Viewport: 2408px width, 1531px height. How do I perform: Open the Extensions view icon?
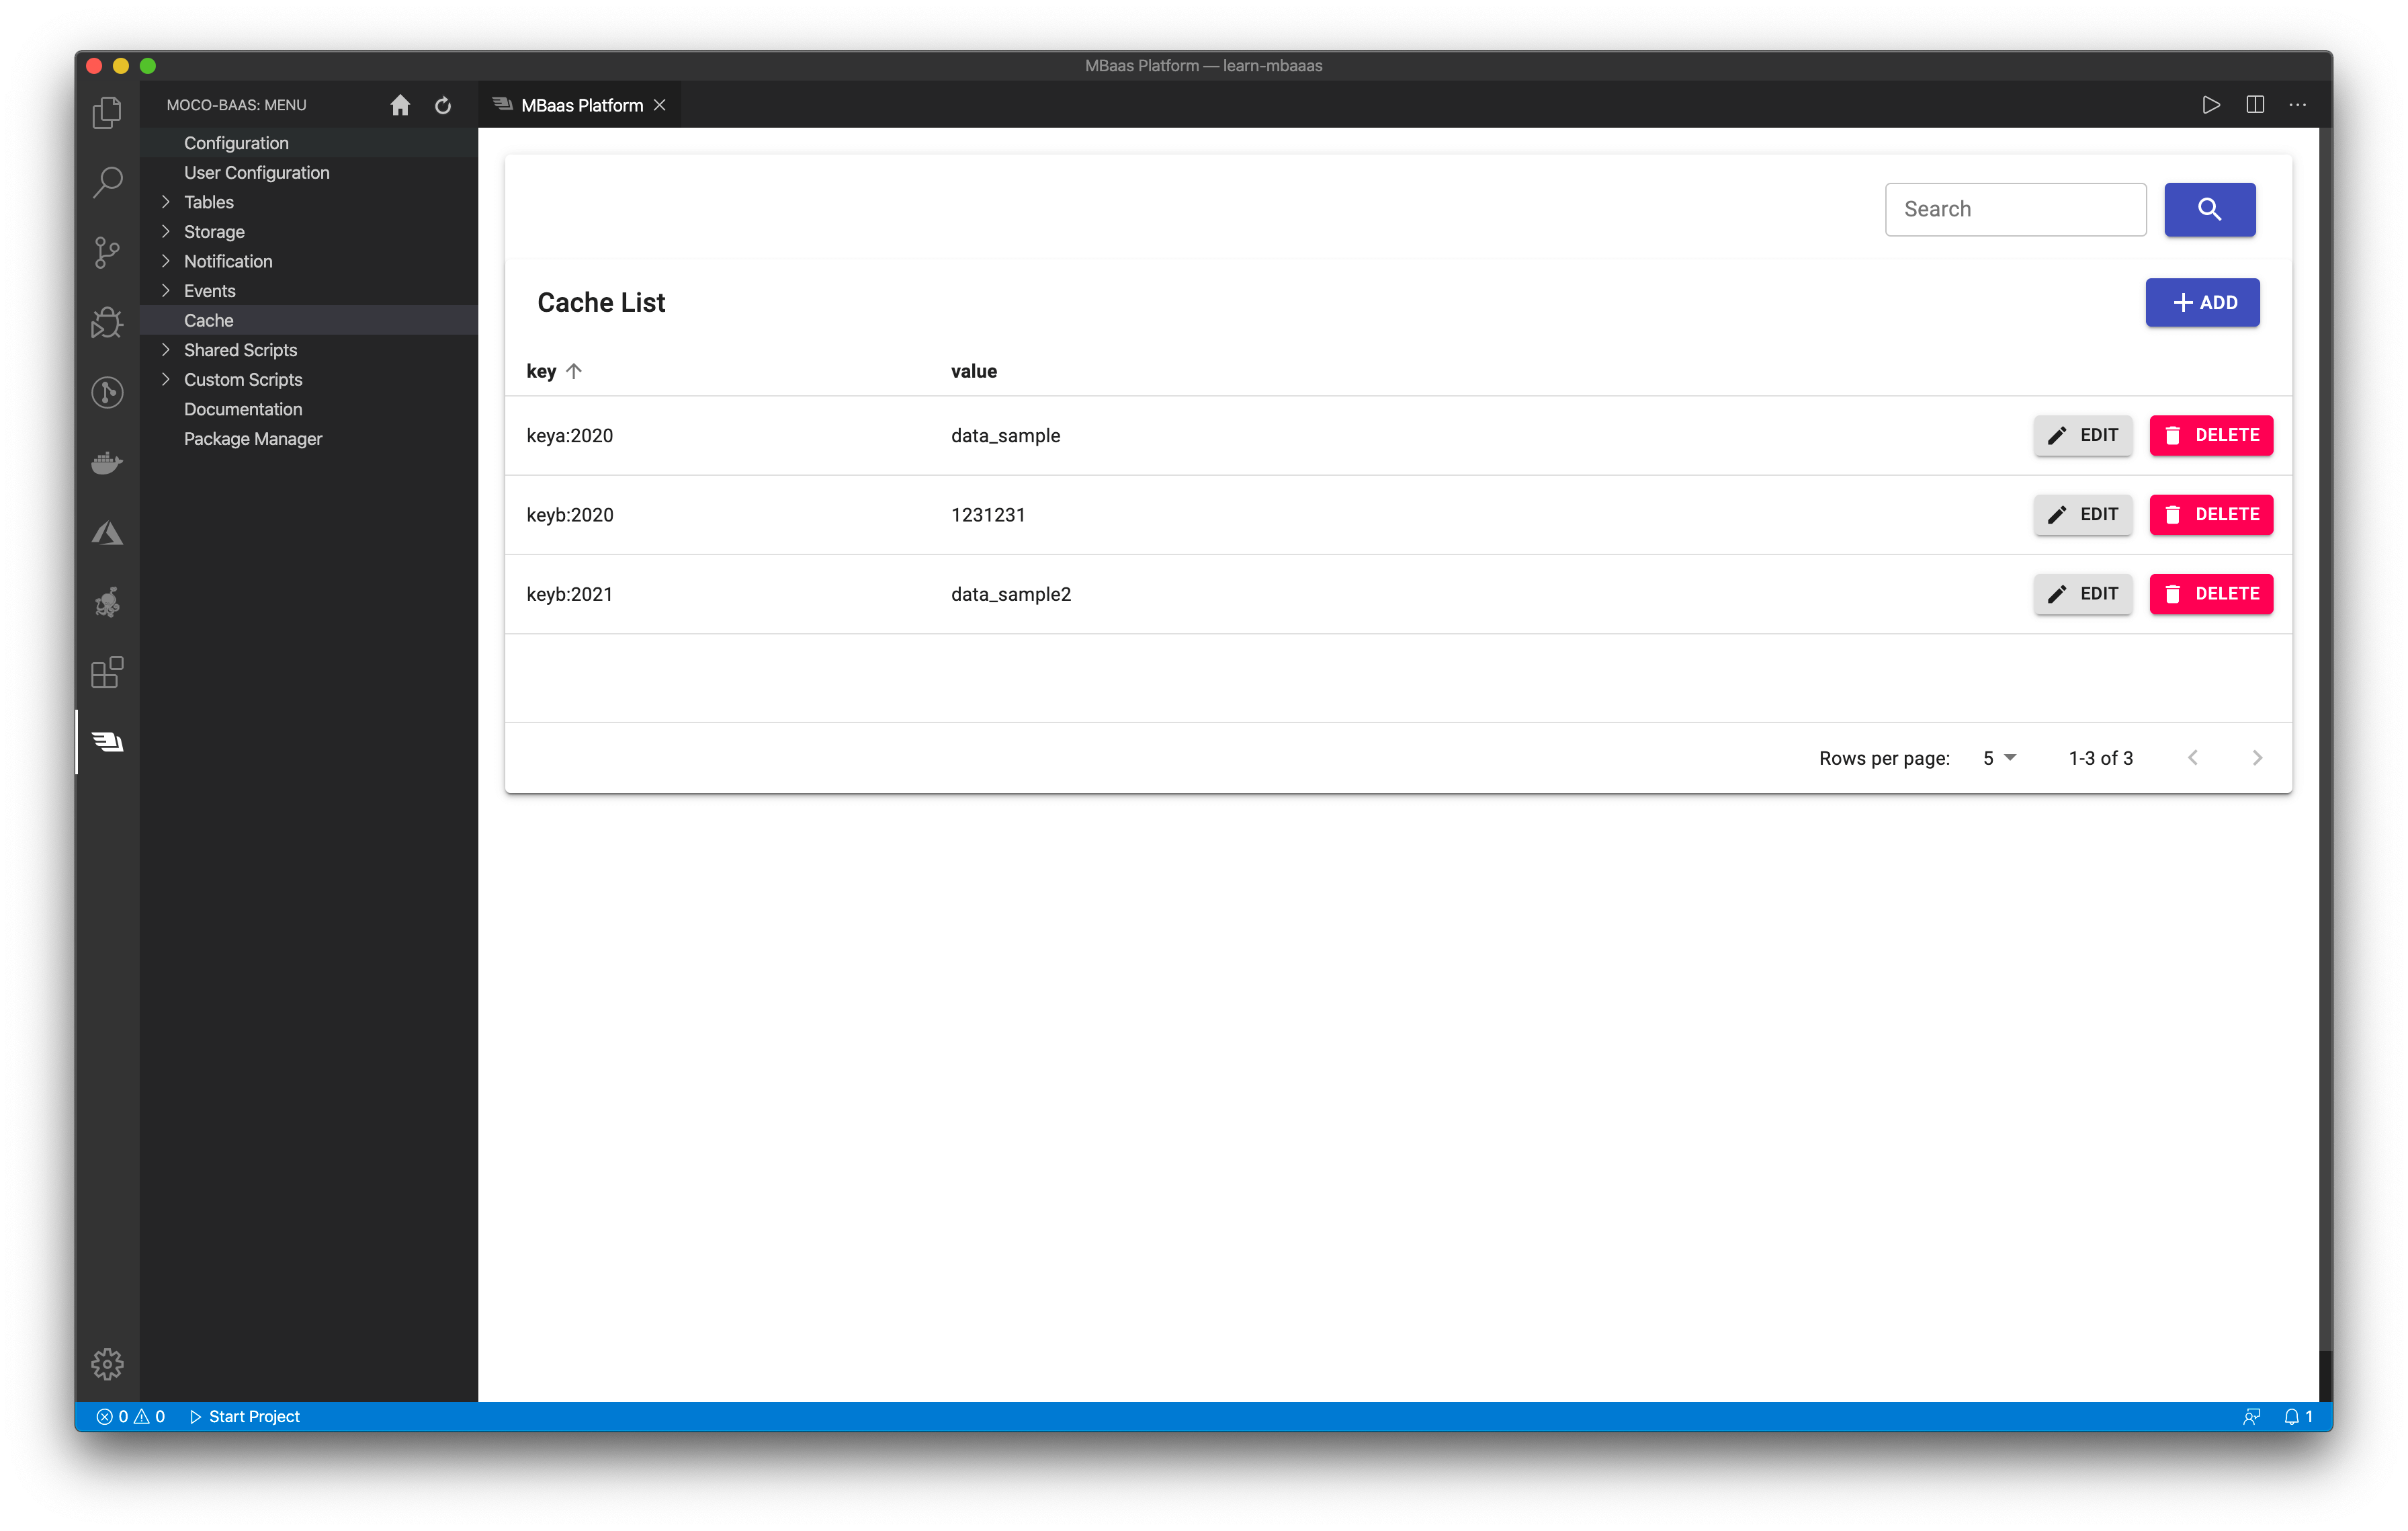107,672
